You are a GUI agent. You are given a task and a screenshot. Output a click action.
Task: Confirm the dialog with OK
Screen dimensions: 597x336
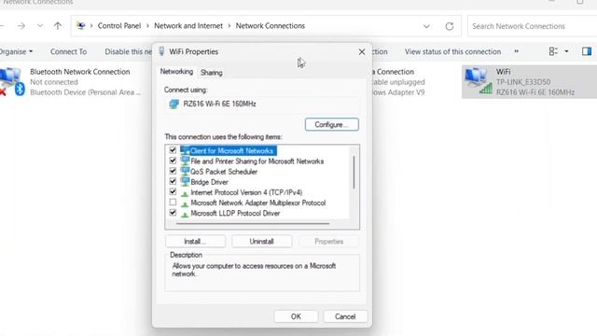coord(296,316)
